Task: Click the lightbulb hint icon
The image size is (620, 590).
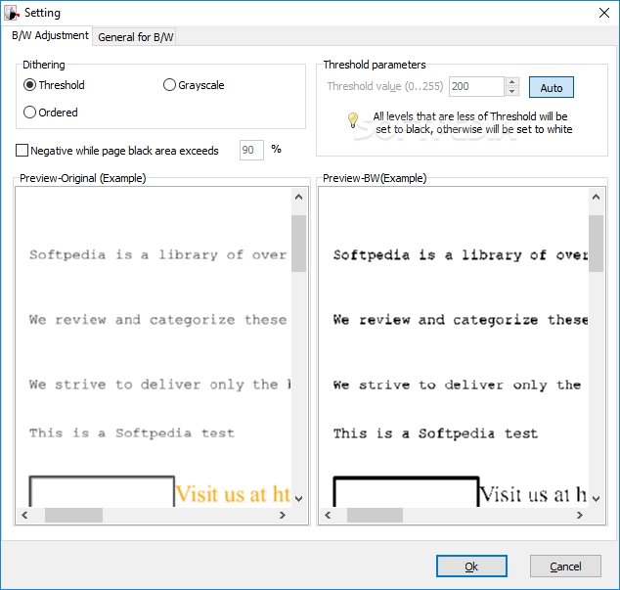Action: [353, 120]
